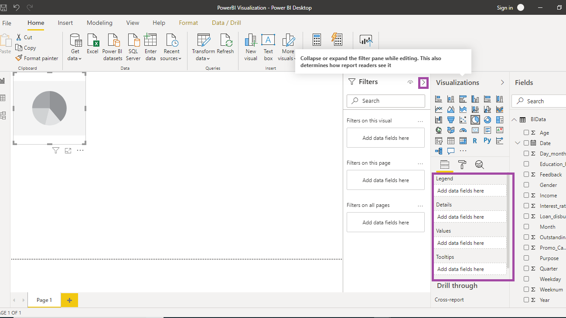
Task: Check the Feedback field checkbox
Action: coord(526,174)
